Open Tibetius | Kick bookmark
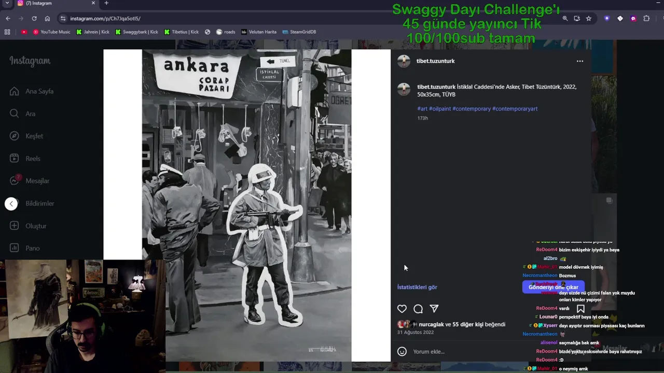The width and height of the screenshot is (664, 373). click(181, 32)
